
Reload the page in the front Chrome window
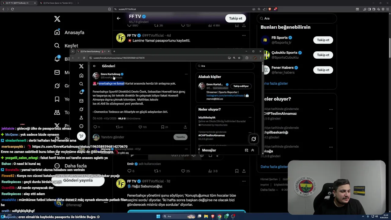click(x=84, y=58)
